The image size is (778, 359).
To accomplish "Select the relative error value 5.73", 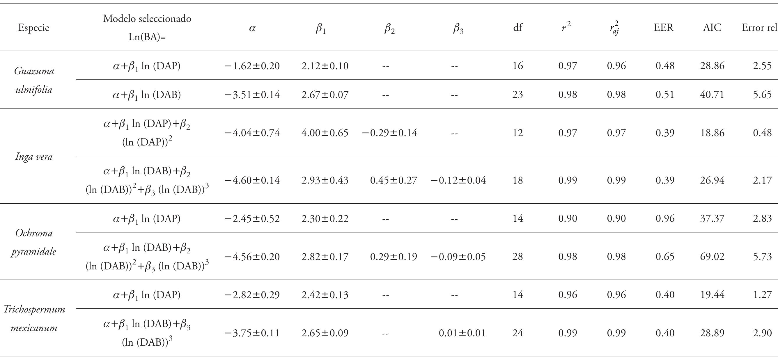I will click(x=762, y=257).
